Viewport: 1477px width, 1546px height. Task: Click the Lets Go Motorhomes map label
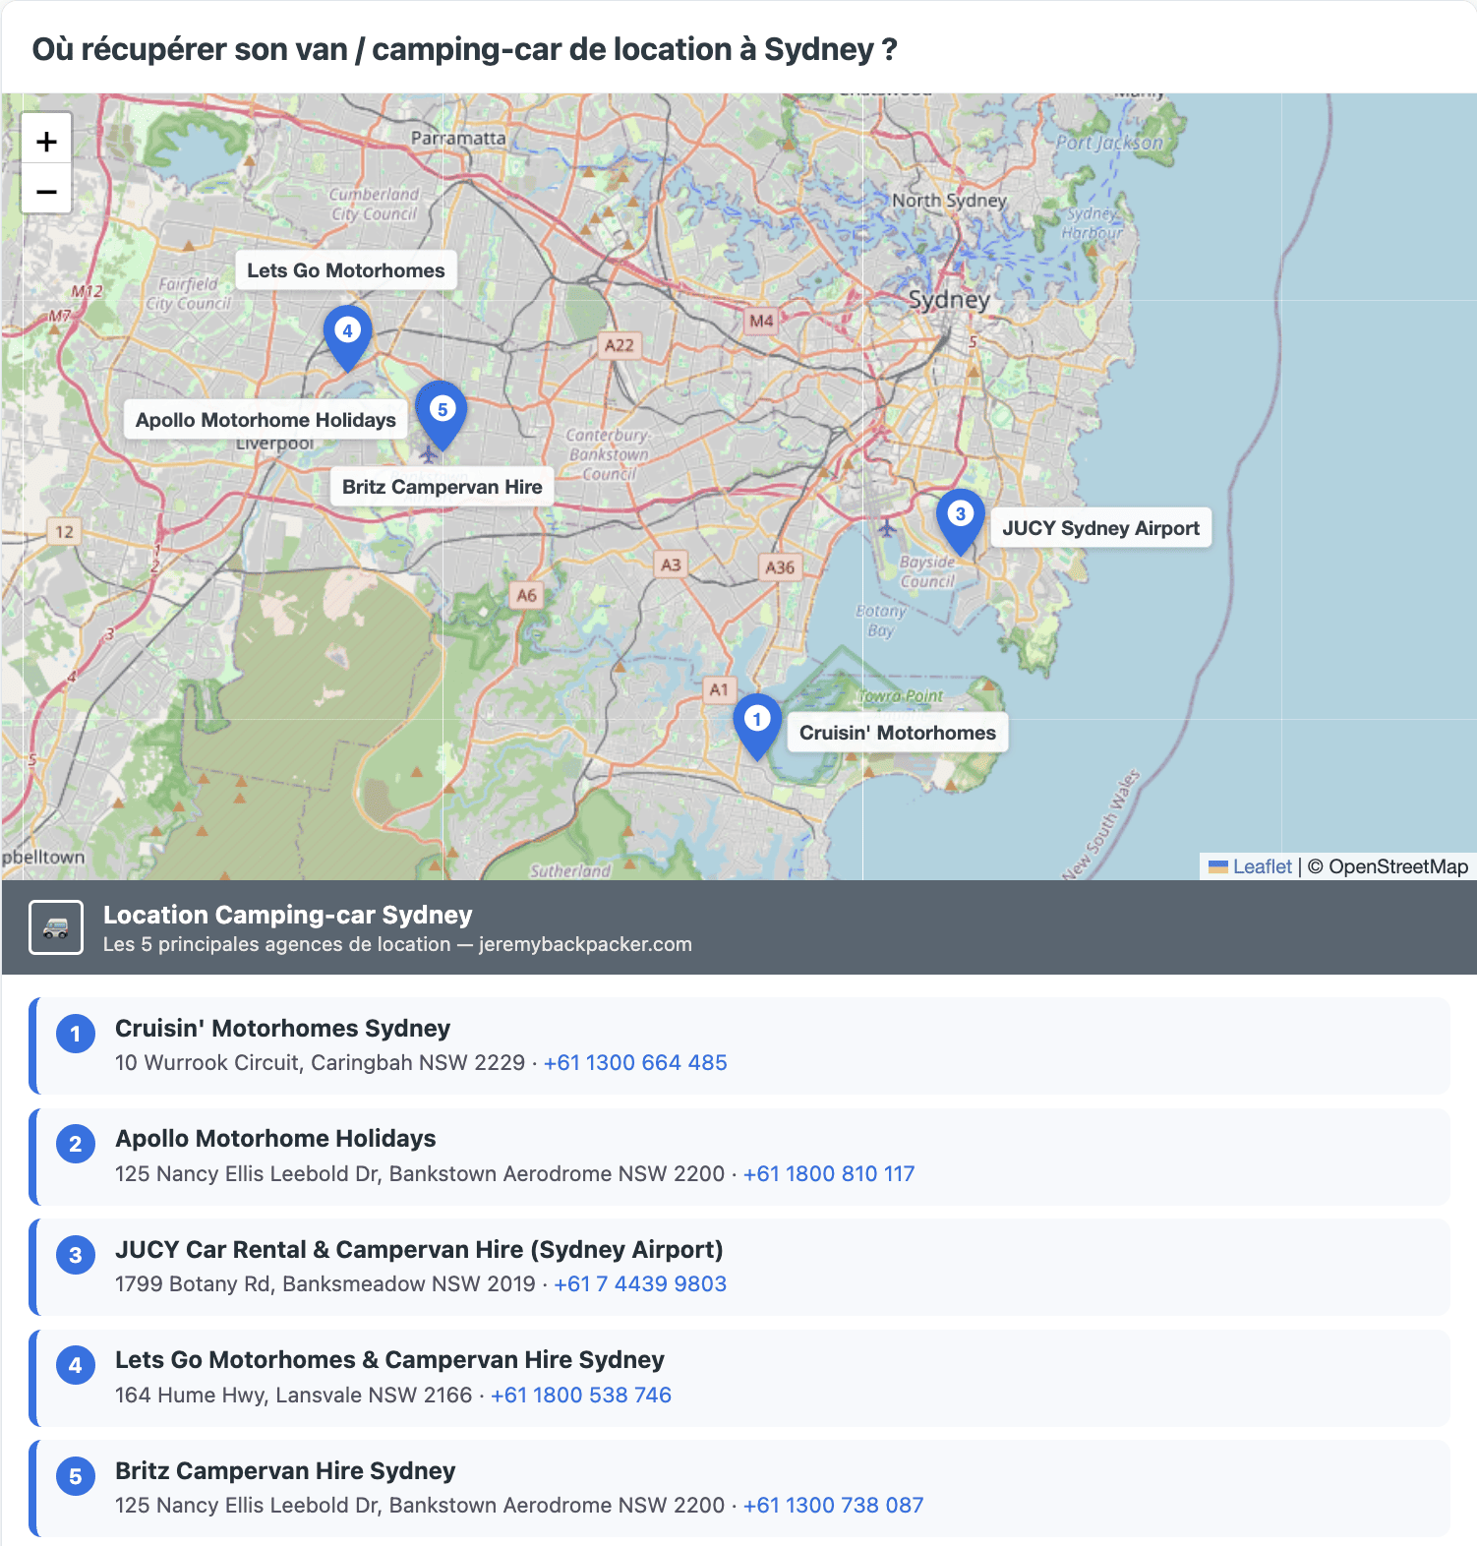(x=346, y=270)
